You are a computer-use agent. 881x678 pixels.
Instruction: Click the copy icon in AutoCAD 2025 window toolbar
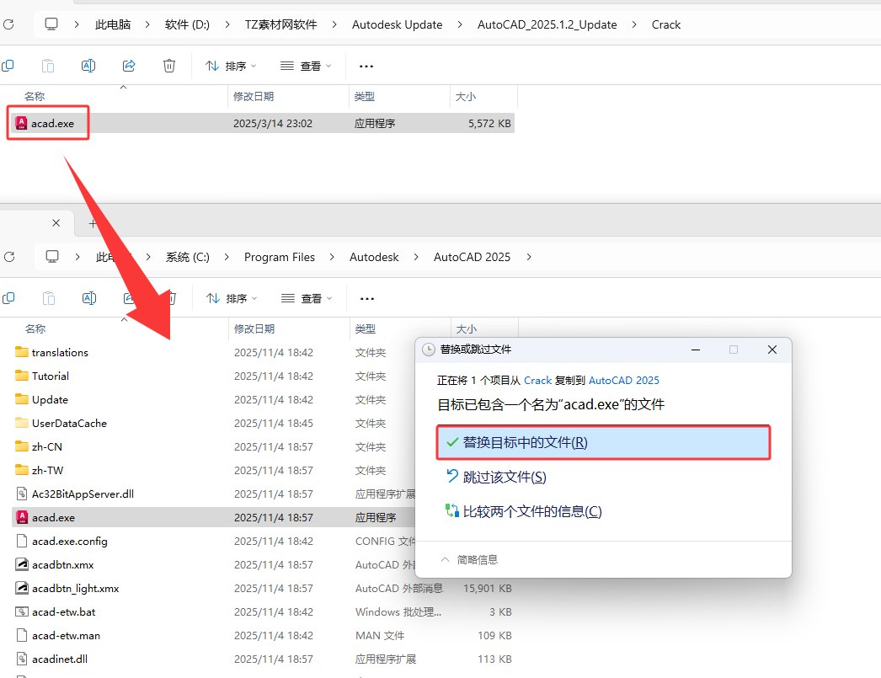8,298
